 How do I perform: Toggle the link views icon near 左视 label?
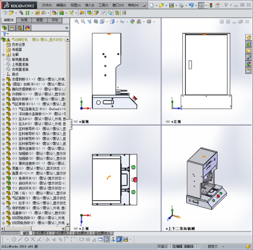click(168, 121)
